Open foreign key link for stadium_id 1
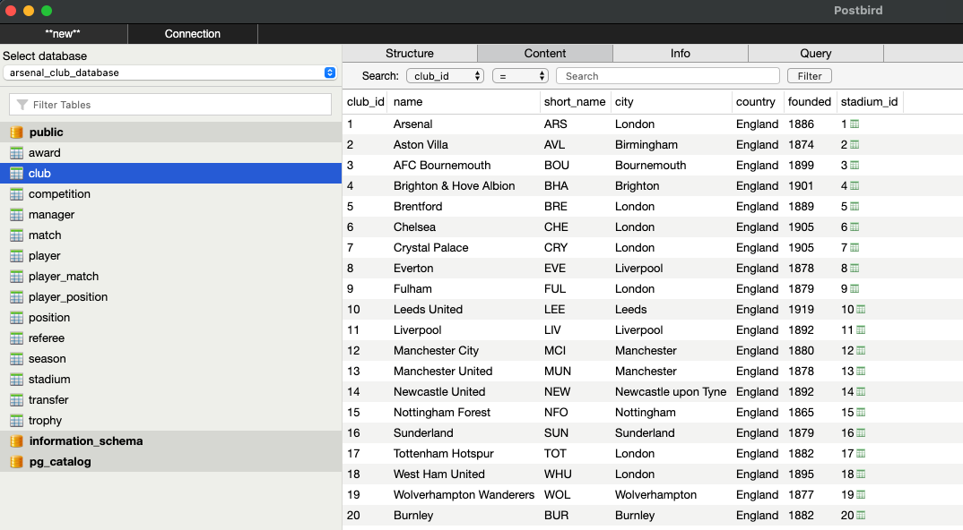 click(855, 124)
